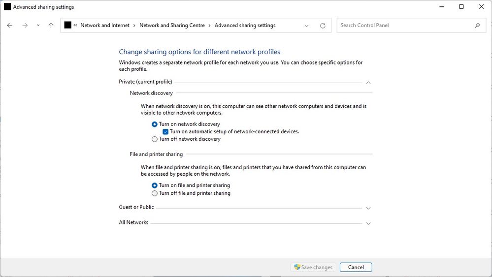Open the address bar history dropdown
Image resolution: width=492 pixels, height=277 pixels.
(x=307, y=26)
